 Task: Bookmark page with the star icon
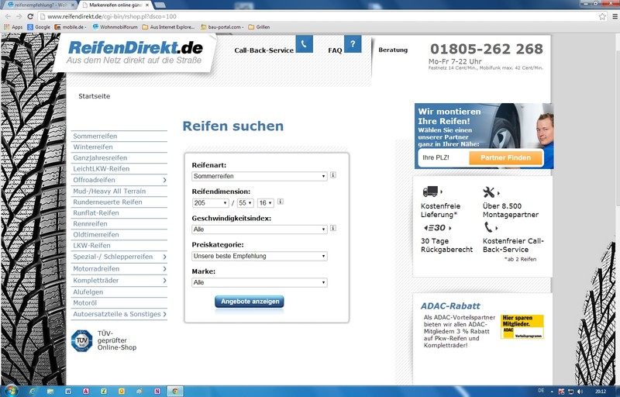click(x=602, y=16)
